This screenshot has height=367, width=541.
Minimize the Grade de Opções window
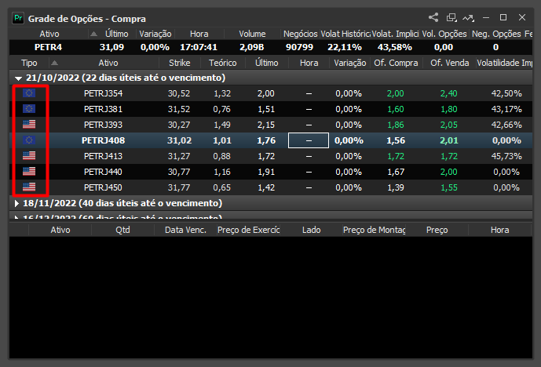pyautogui.click(x=486, y=17)
